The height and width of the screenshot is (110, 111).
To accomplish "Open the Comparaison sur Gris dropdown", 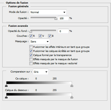I will click(x=41, y=72).
